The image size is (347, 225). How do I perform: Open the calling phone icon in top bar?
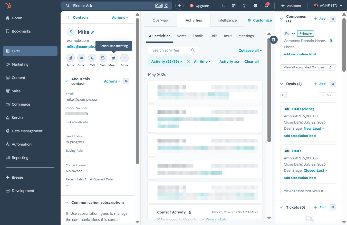click(x=223, y=6)
